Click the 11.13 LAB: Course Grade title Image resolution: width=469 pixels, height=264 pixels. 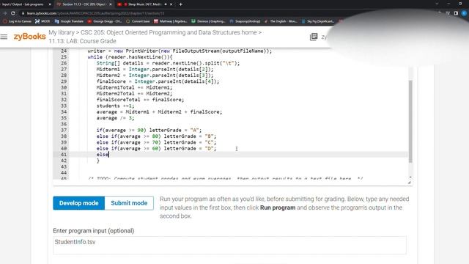coord(82,41)
